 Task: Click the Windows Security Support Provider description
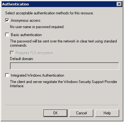[x=64, y=84]
